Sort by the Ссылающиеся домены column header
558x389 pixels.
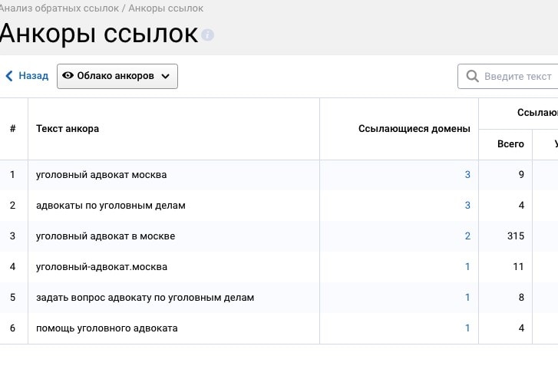tap(414, 129)
